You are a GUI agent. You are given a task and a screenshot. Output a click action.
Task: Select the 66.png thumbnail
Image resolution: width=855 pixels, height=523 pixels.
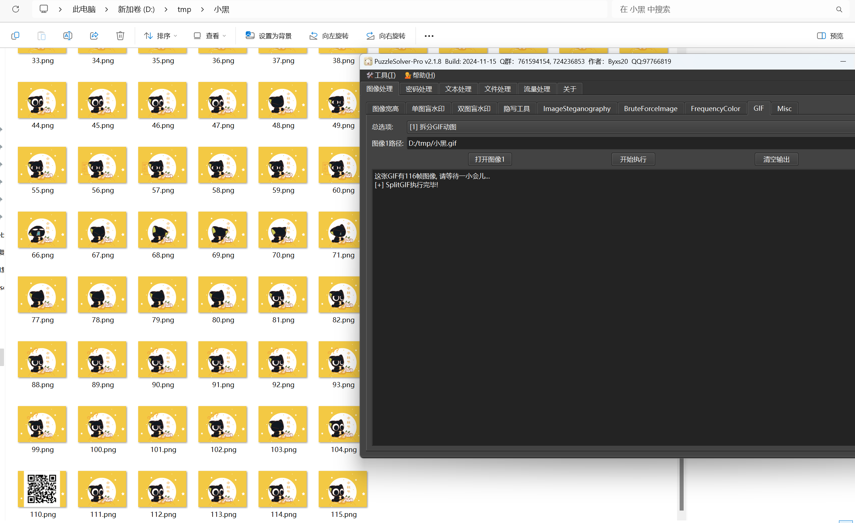(x=42, y=229)
